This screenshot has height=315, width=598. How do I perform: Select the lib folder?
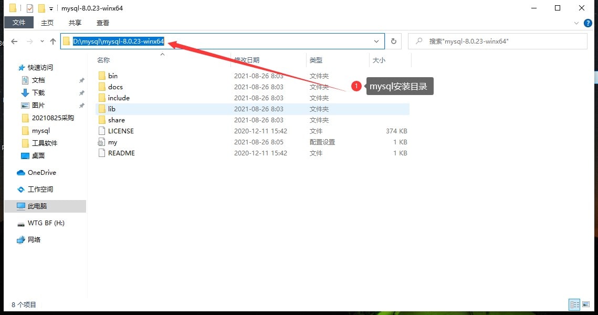point(111,109)
